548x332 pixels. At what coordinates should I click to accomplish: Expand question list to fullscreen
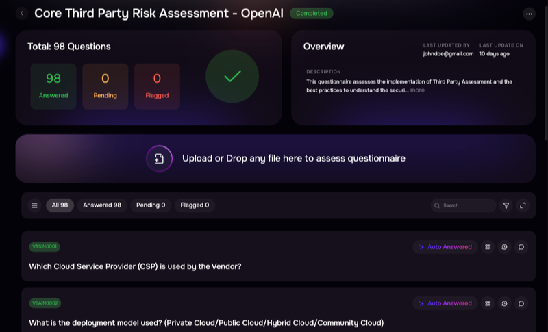523,205
